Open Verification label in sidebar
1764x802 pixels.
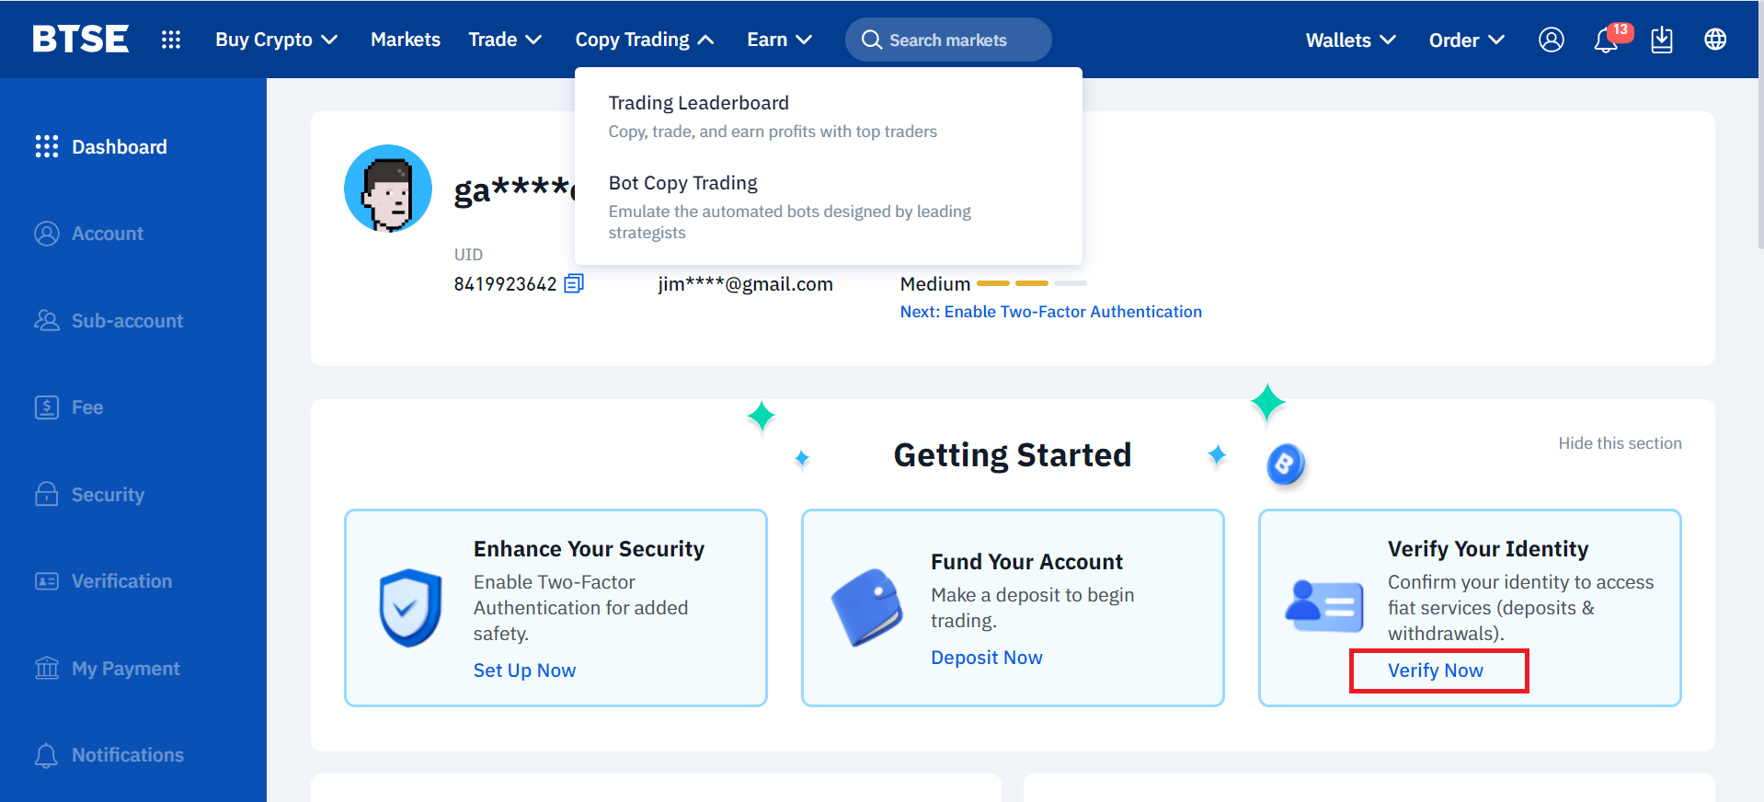click(x=122, y=581)
